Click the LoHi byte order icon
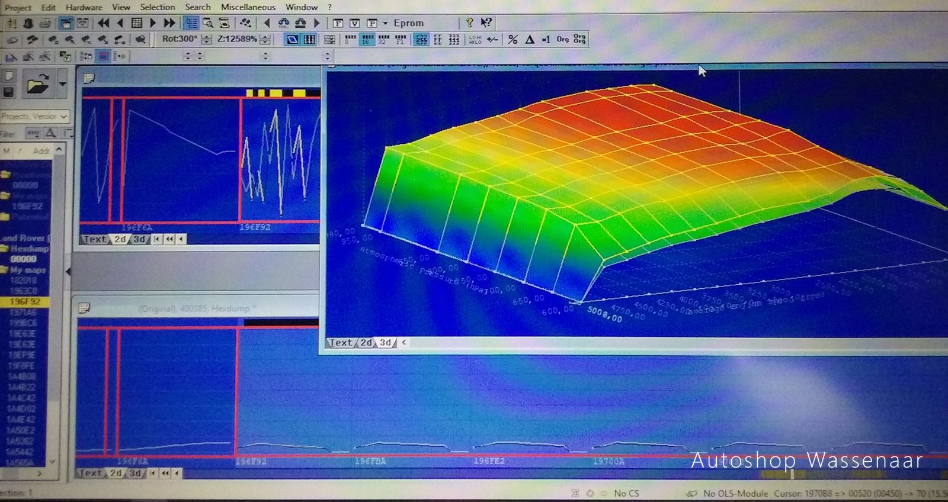This screenshot has width=948, height=502. tap(475, 40)
